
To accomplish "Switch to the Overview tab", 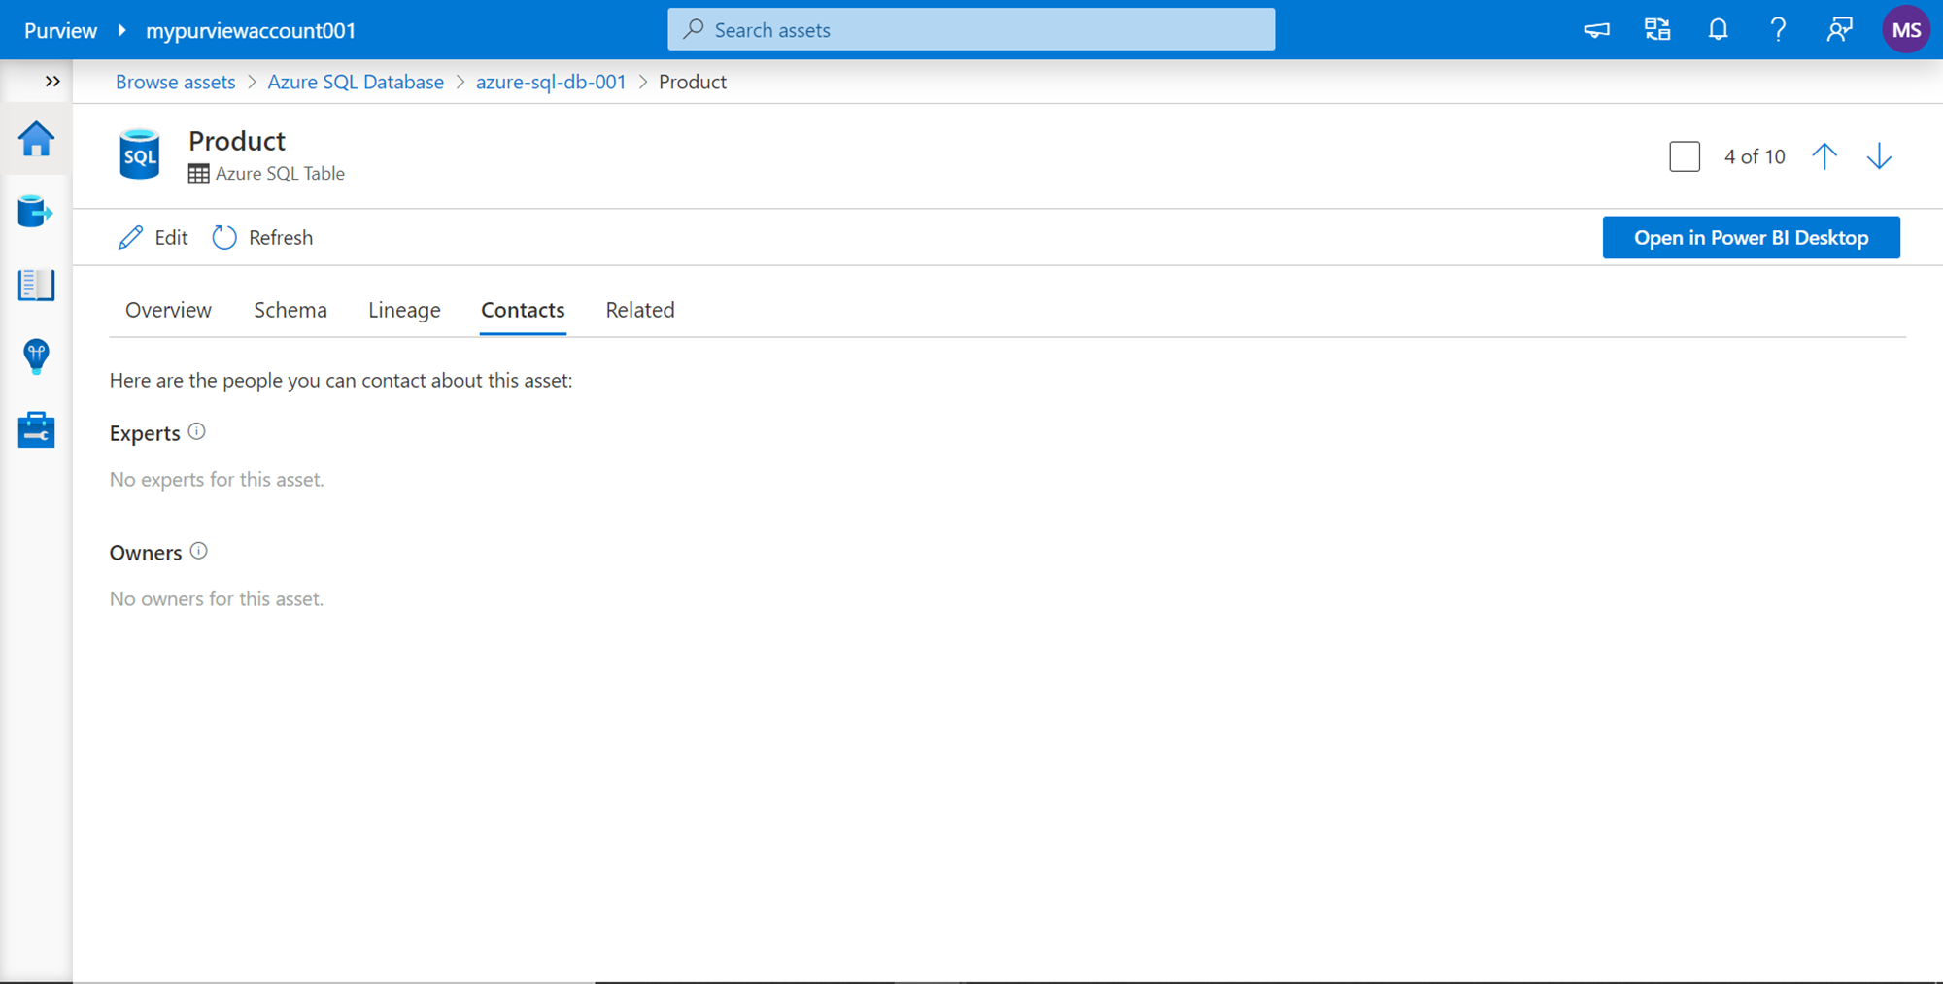I will (x=168, y=310).
